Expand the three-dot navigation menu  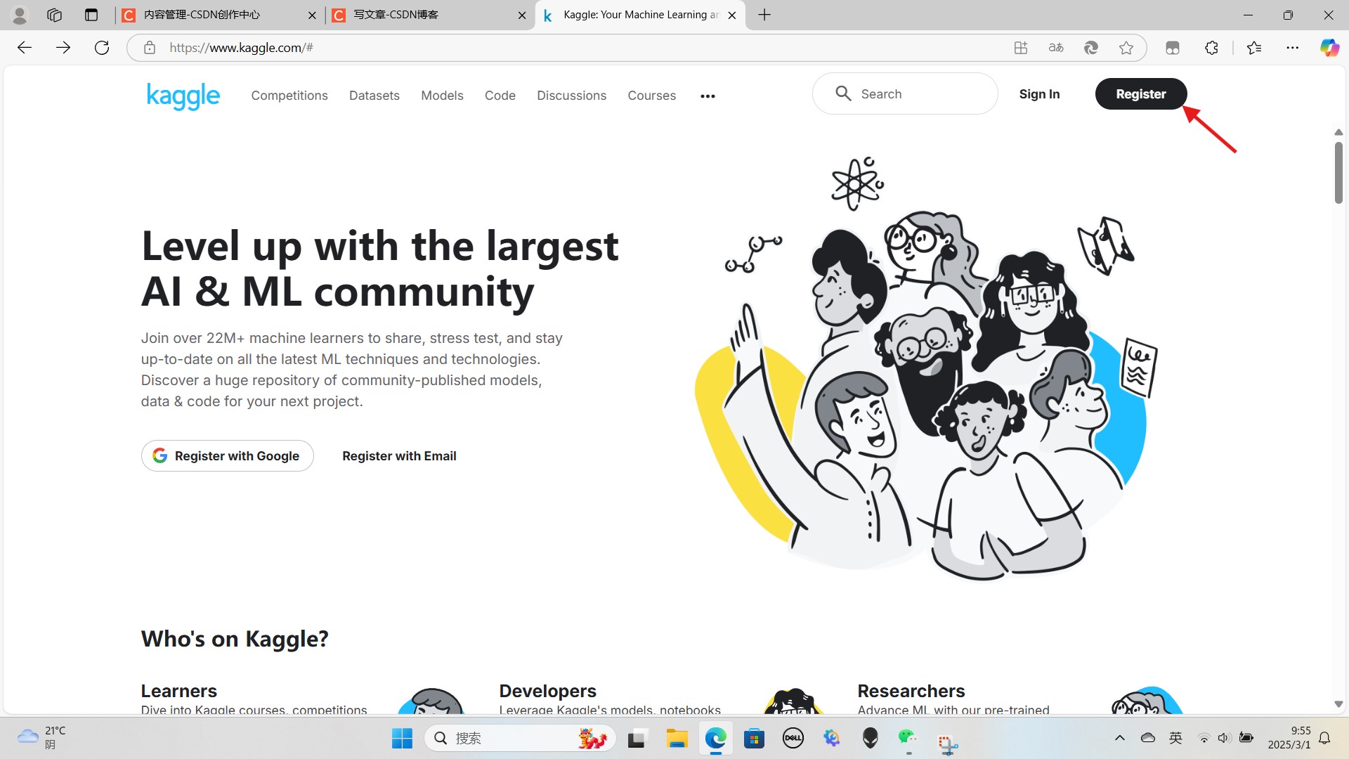point(708,96)
